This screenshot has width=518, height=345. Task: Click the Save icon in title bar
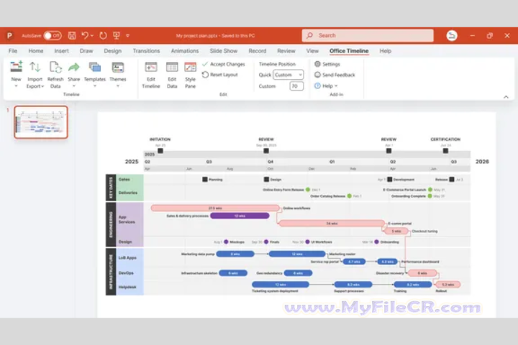pos(72,35)
